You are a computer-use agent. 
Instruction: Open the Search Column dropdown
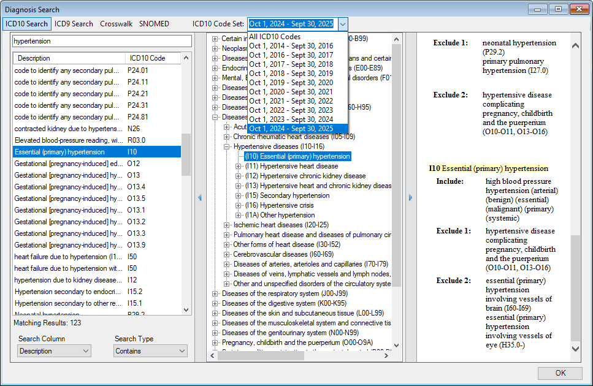pos(54,351)
